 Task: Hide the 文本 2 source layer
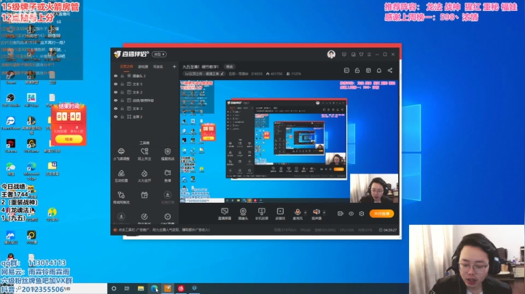pyautogui.click(x=116, y=92)
